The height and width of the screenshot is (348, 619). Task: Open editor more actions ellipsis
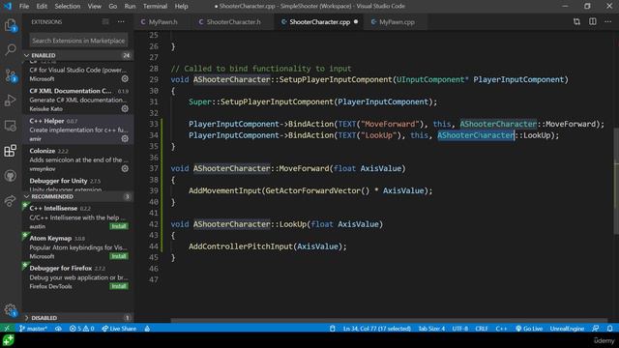tap(608, 21)
